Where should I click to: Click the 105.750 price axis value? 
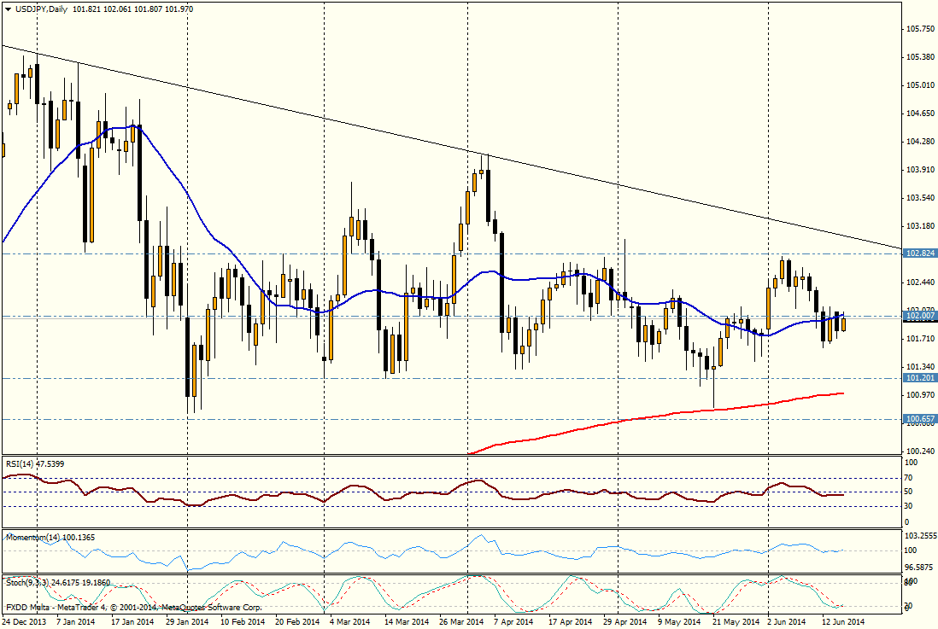[919, 29]
